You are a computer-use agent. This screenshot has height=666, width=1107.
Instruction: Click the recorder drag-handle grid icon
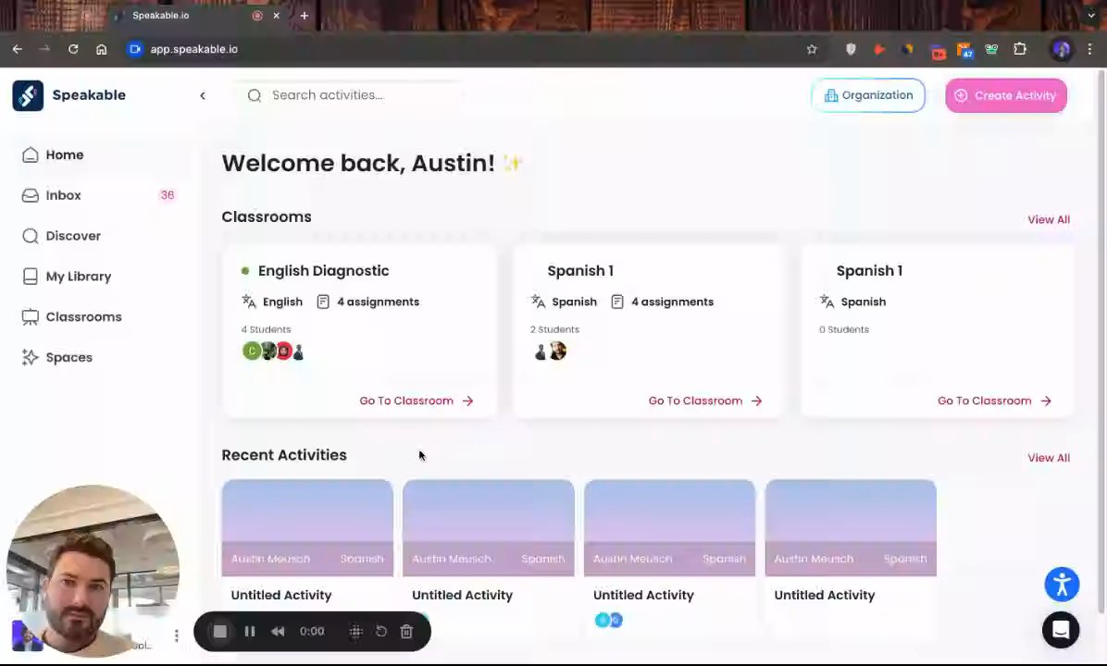pyautogui.click(x=355, y=632)
